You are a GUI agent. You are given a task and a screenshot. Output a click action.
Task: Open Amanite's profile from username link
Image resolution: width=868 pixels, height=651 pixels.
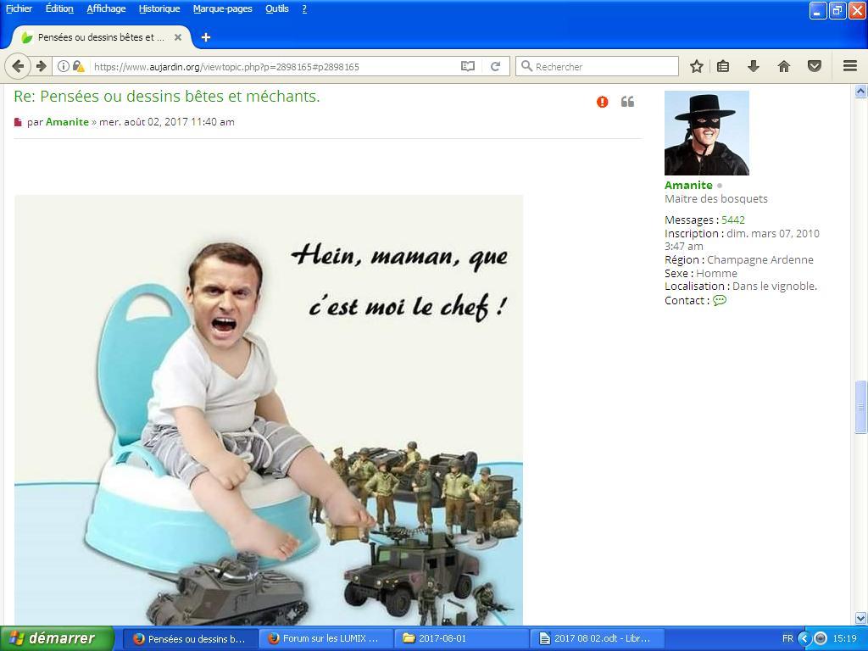pyautogui.click(x=687, y=185)
